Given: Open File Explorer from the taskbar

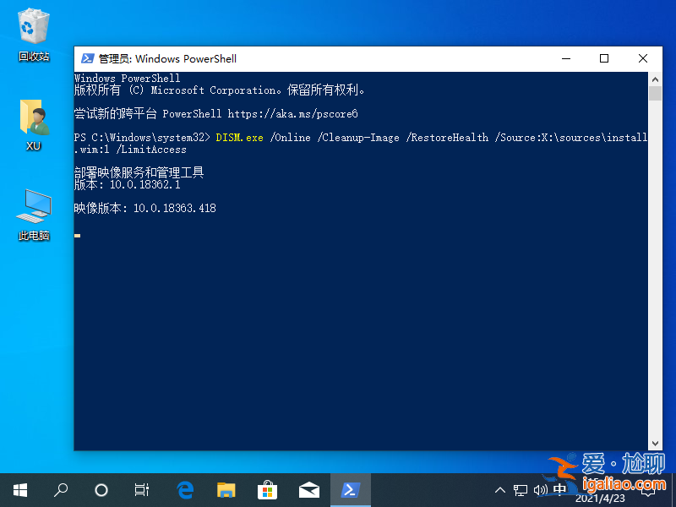Looking at the screenshot, I should [x=226, y=490].
